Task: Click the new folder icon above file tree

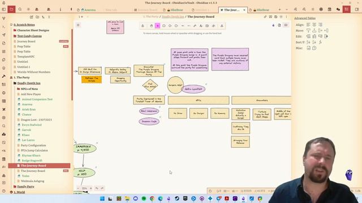Action: pos(37,17)
